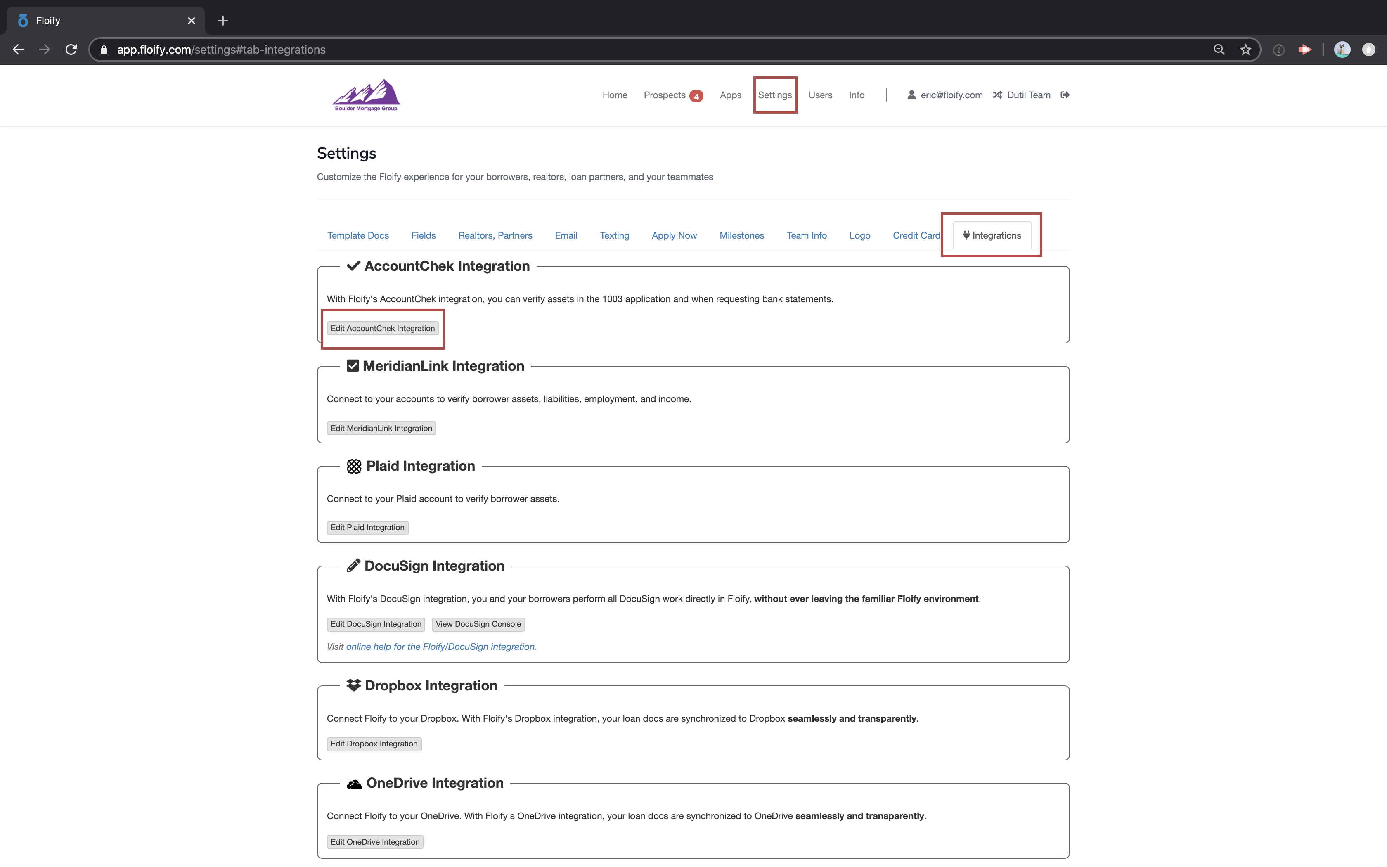Click View DocuSign Console button
Image resolution: width=1387 pixels, height=867 pixels.
tap(478, 624)
